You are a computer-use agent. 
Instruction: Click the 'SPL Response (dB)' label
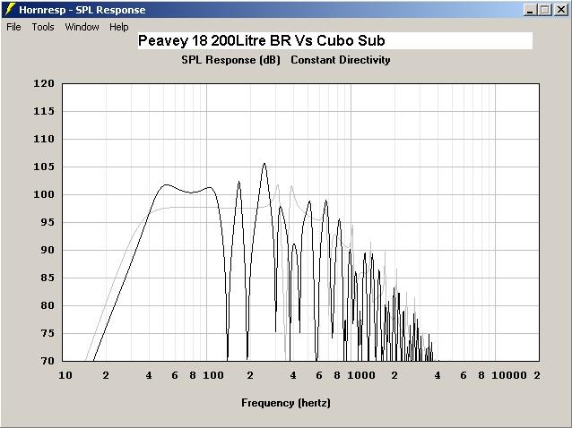coord(231,60)
